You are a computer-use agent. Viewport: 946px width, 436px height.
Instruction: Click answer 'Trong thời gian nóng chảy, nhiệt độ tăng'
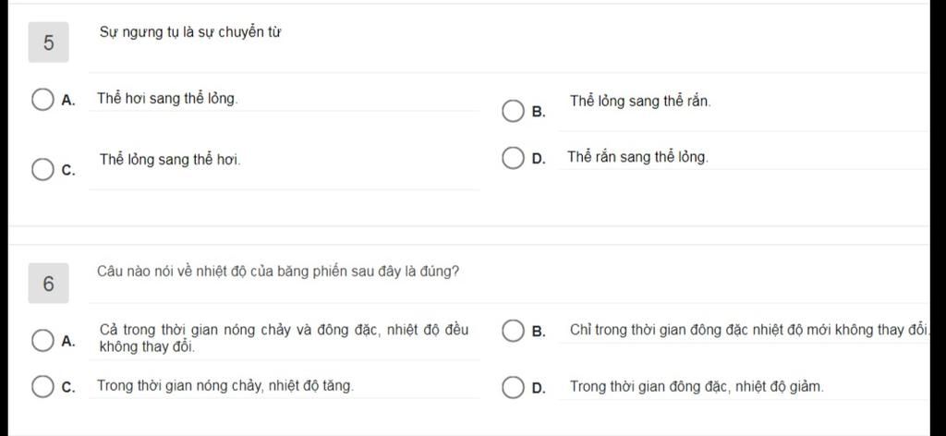coord(225,386)
